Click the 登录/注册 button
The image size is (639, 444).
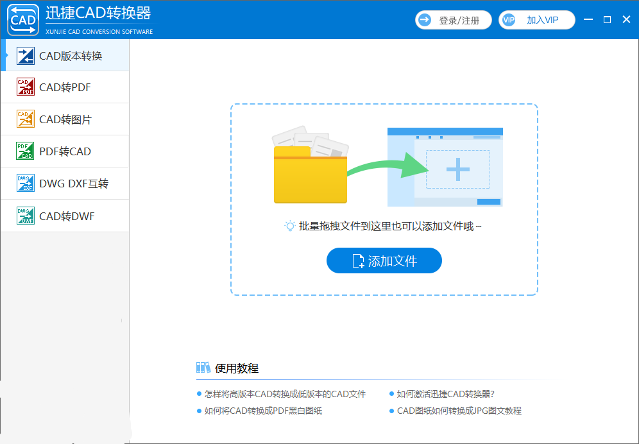click(453, 20)
